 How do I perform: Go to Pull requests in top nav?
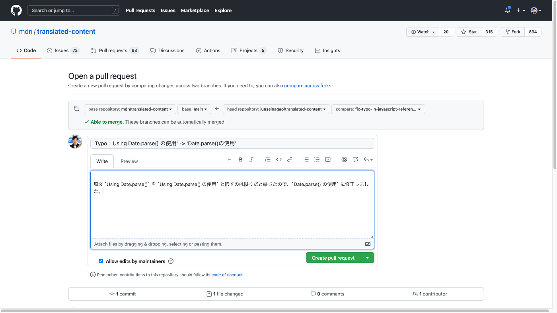coord(140,10)
